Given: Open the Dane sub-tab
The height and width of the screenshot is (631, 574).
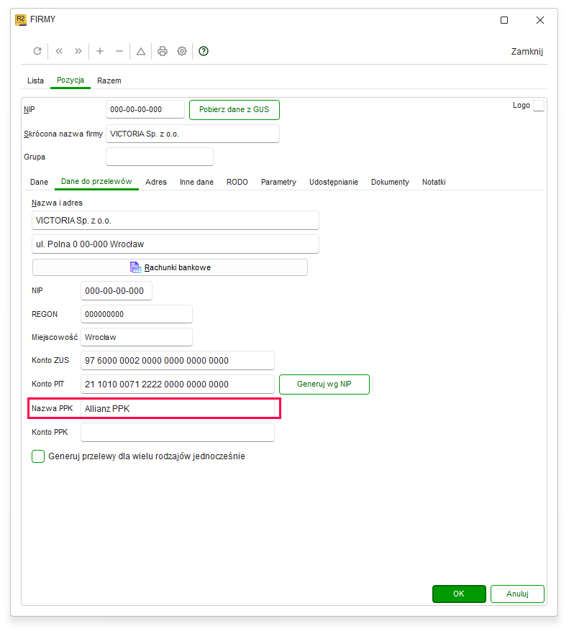Looking at the screenshot, I should click(x=39, y=182).
